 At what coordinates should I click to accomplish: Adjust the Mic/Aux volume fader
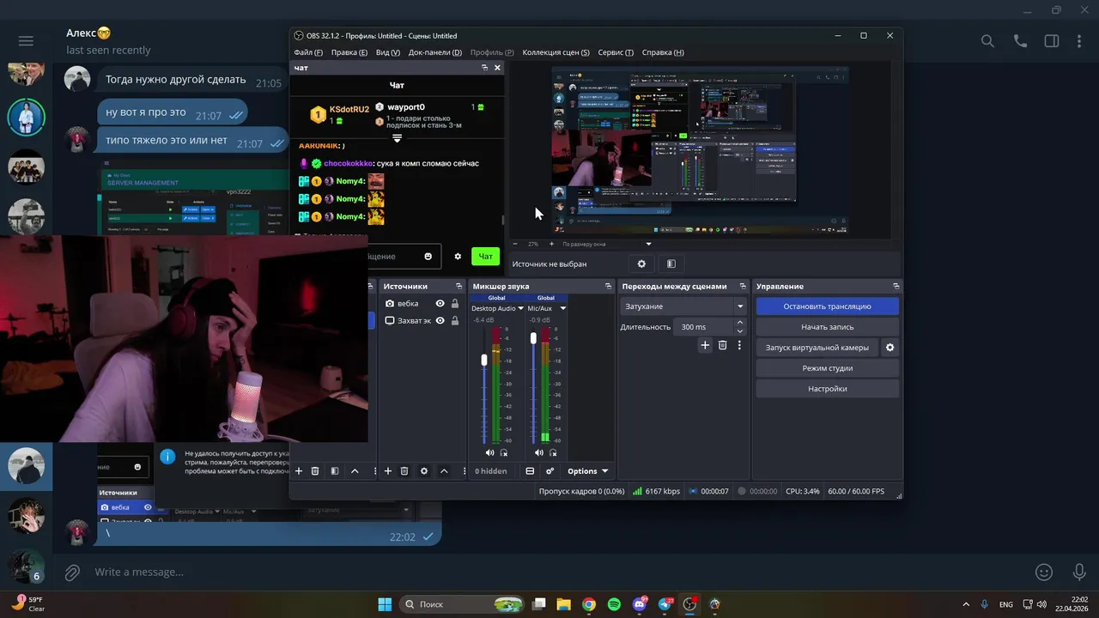pos(533,339)
